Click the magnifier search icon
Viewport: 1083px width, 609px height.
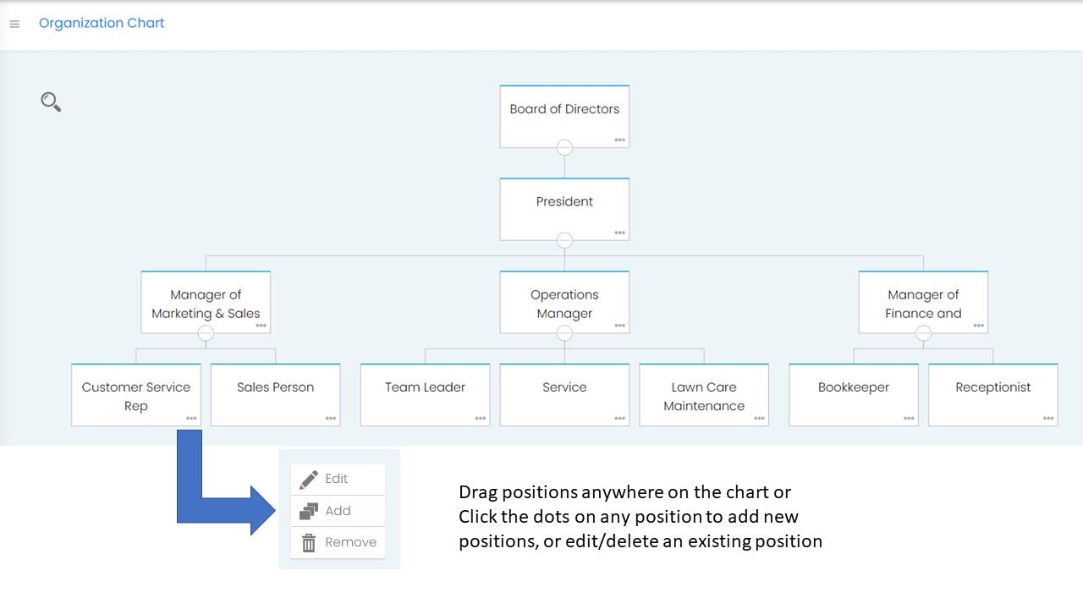click(x=51, y=102)
